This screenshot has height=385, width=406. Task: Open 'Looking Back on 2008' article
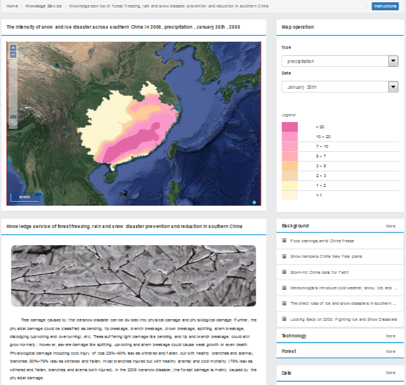click(343, 320)
